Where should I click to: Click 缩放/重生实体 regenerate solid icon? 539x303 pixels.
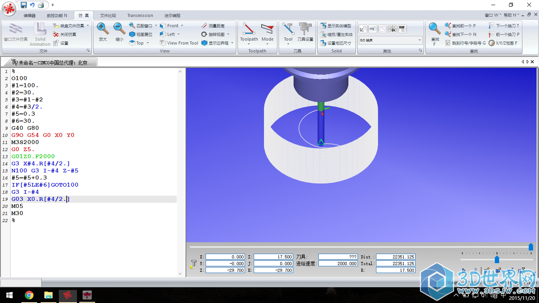click(323, 34)
